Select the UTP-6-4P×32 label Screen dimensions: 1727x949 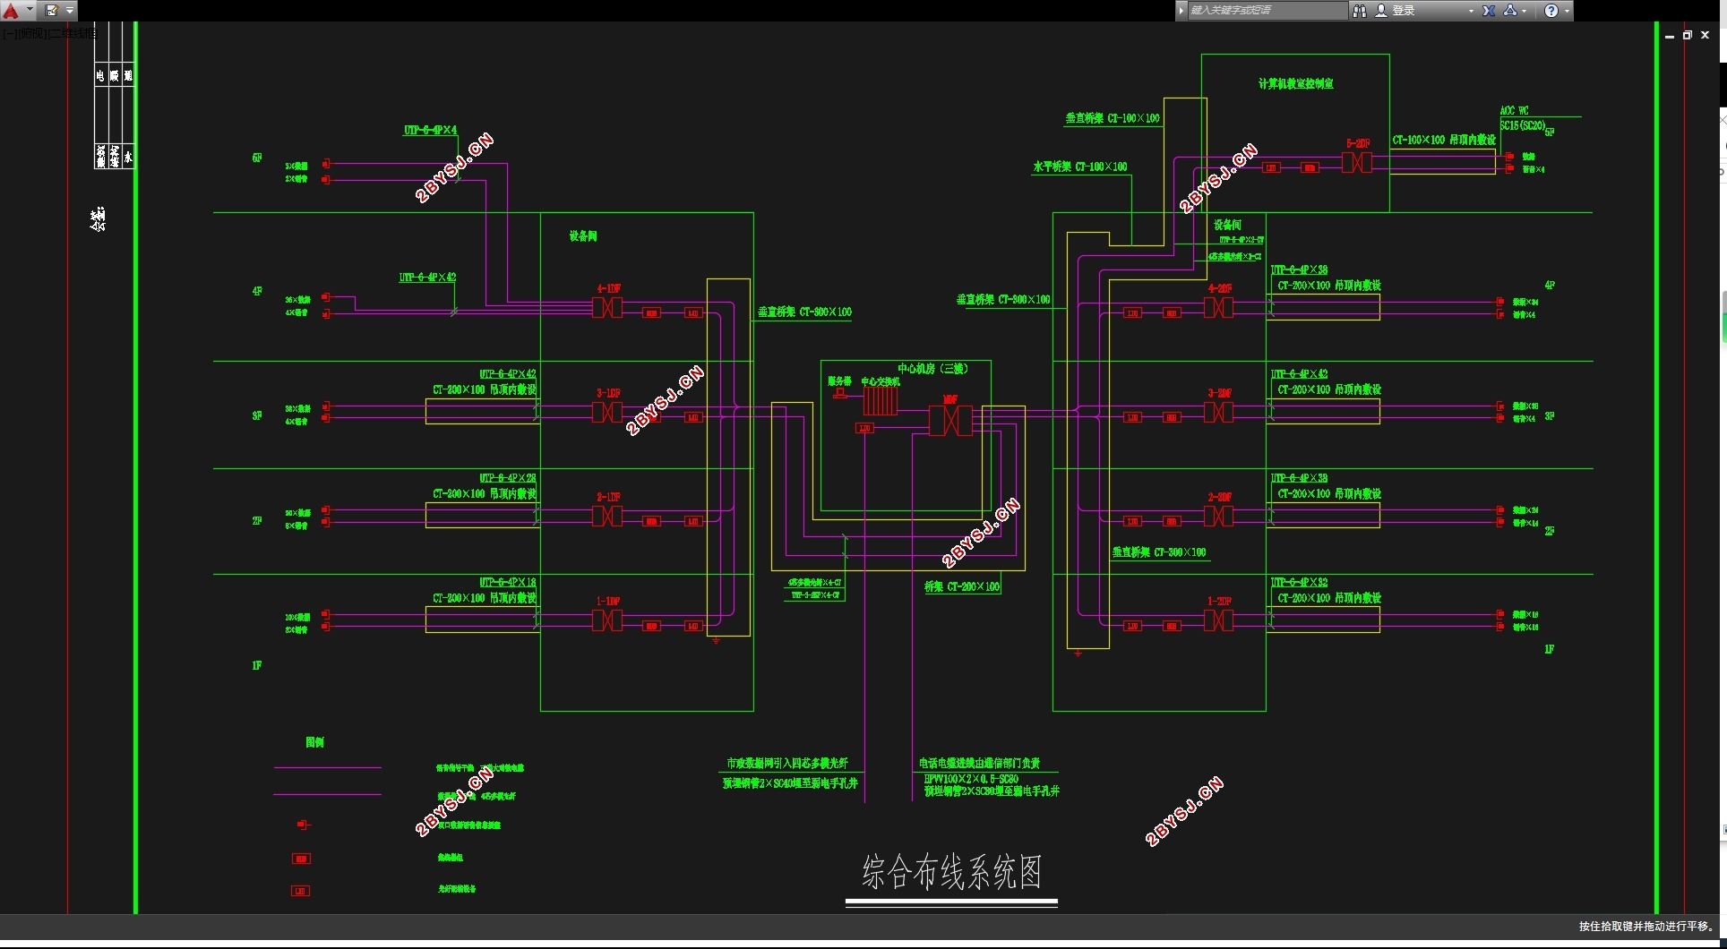pyautogui.click(x=1300, y=583)
